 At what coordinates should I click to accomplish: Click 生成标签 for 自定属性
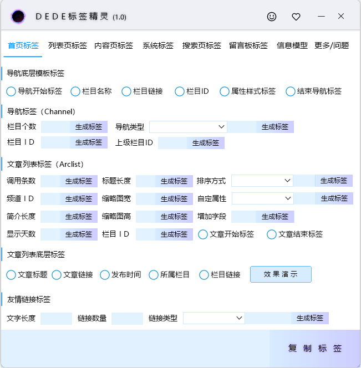[334, 198]
